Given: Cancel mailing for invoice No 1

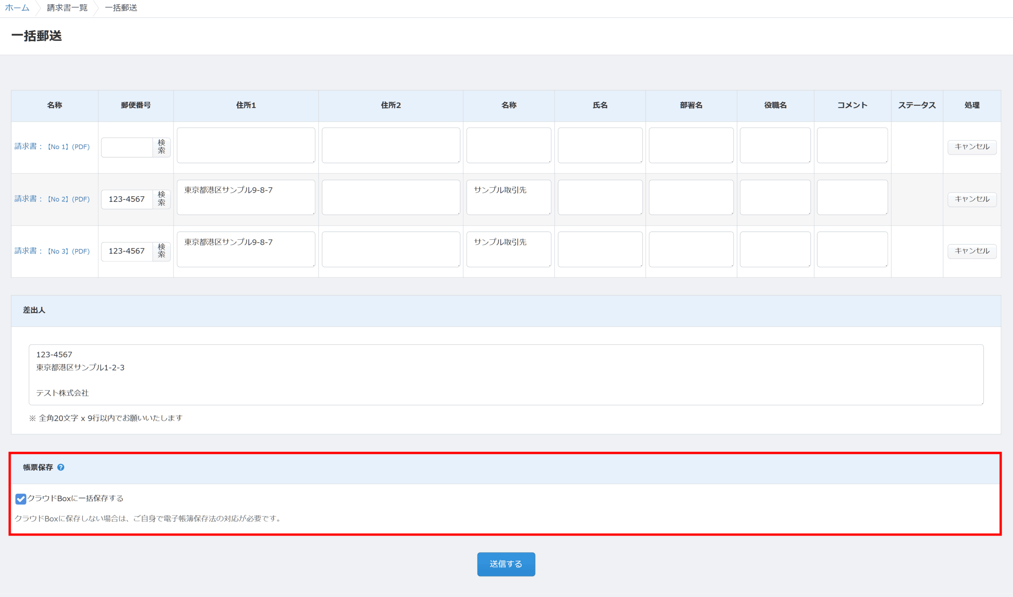Looking at the screenshot, I should pos(971,147).
